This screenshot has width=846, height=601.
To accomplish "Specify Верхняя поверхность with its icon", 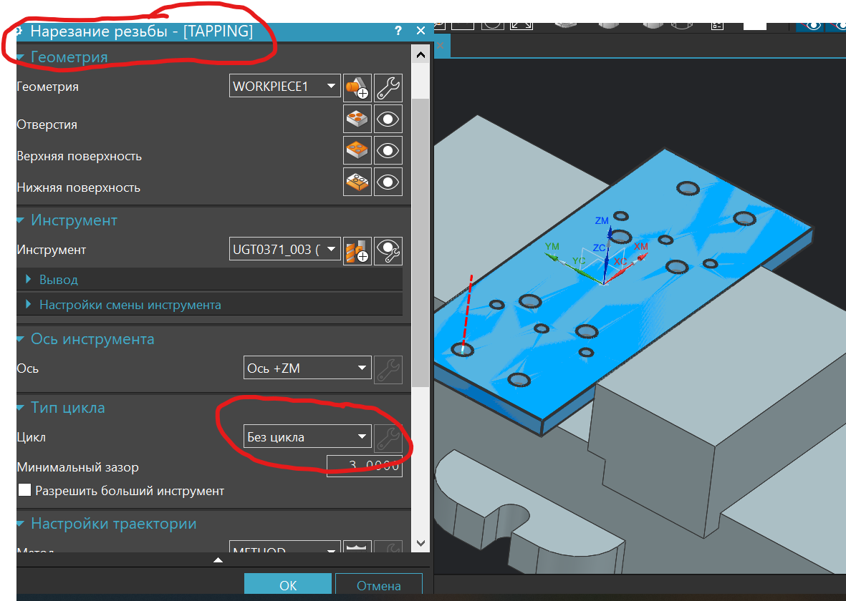I will [x=357, y=150].
